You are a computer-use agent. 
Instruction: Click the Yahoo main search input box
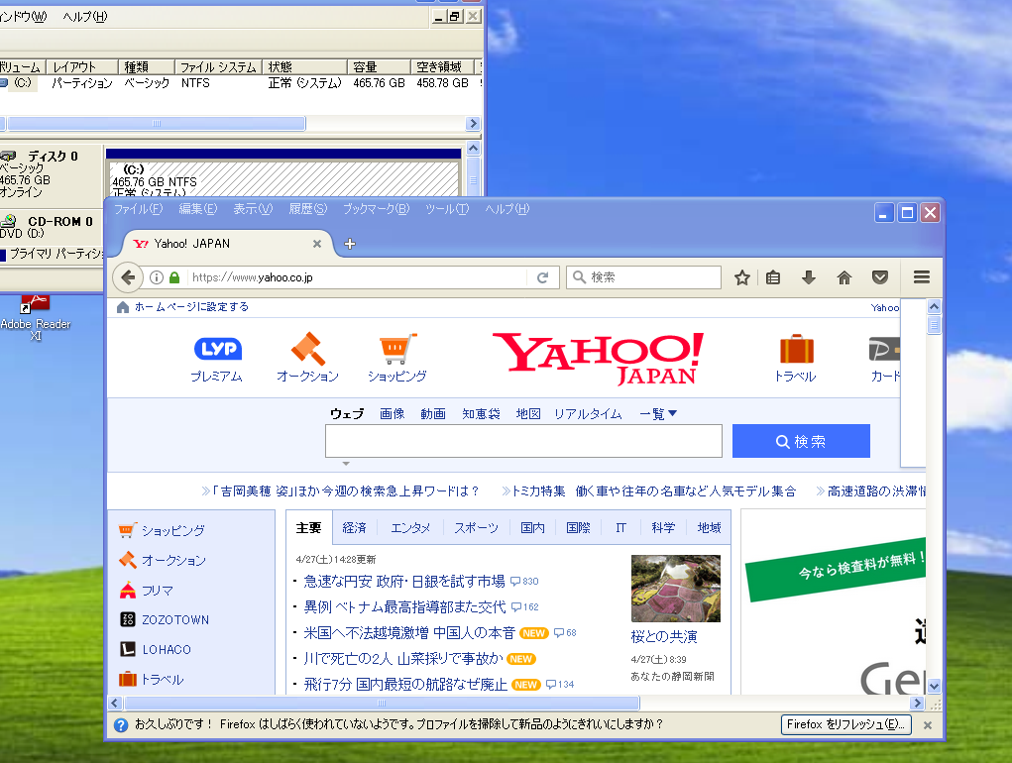pyautogui.click(x=523, y=441)
